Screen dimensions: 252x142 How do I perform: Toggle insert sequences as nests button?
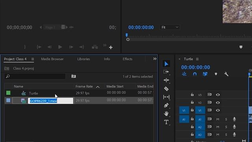(x=184, y=74)
